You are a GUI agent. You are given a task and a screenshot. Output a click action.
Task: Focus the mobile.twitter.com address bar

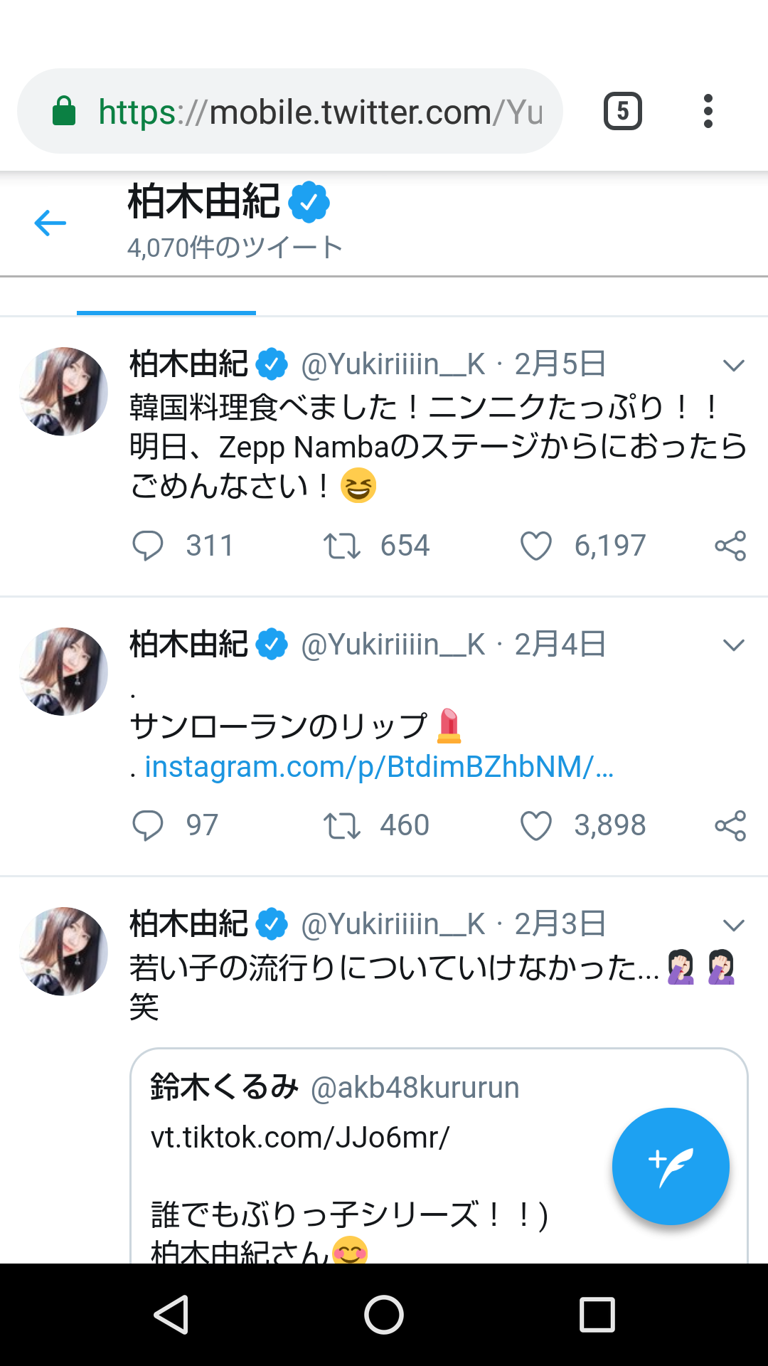pyautogui.click(x=290, y=111)
